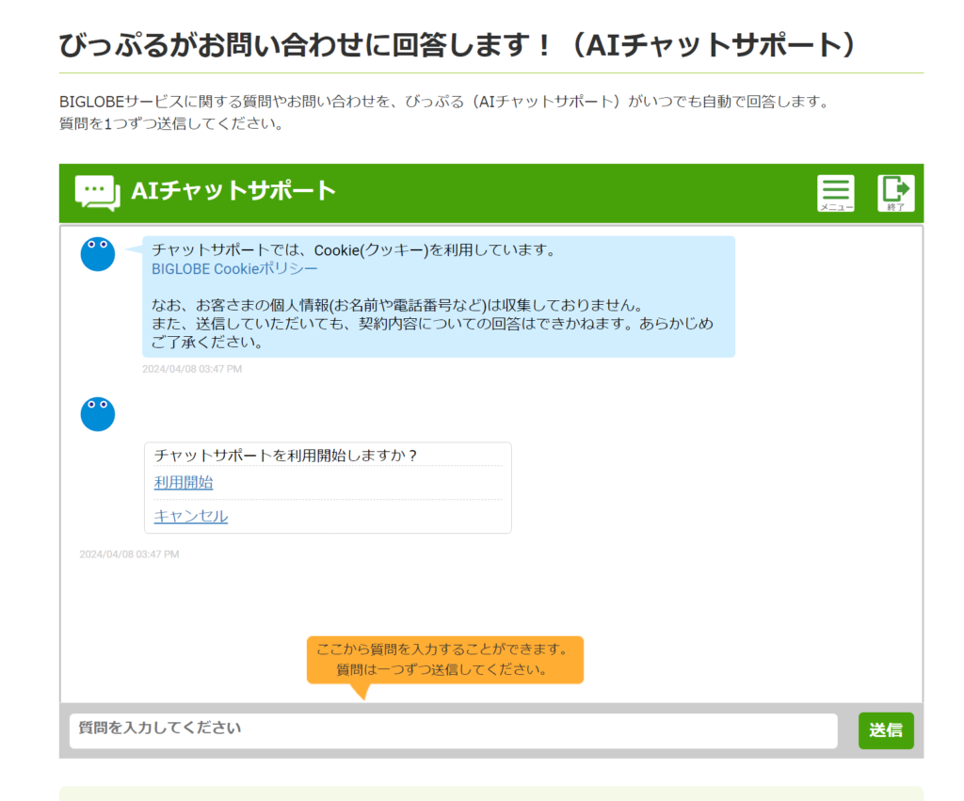Click the びっぷるがお問い合わせに回答します page heading
The image size is (964, 801).
458,44
